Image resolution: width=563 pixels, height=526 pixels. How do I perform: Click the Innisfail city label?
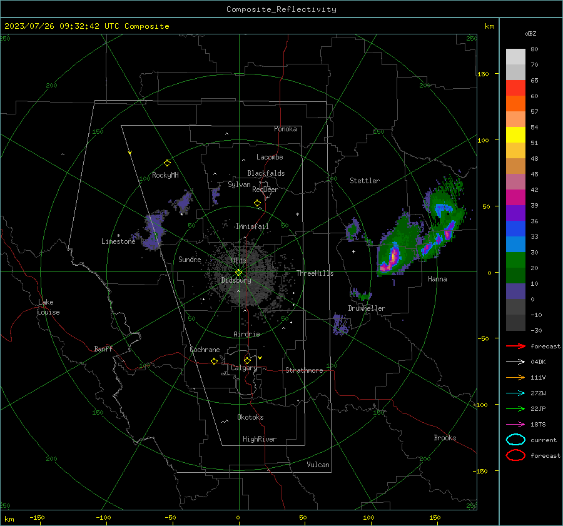252,226
